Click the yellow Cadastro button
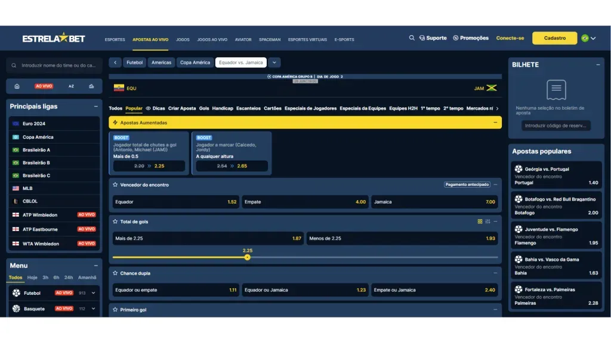The image size is (611, 343). (554, 38)
